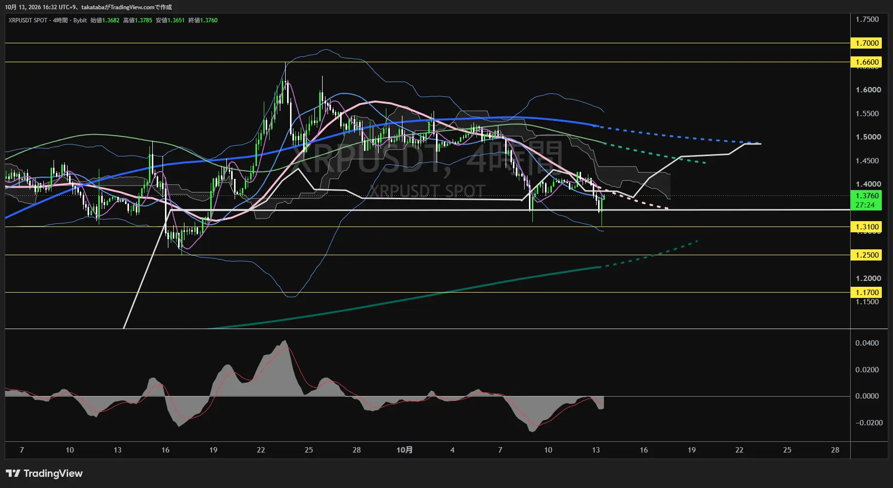This screenshot has height=488, width=893.
Task: Click the low value 1.3651 in header
Action: point(176,20)
